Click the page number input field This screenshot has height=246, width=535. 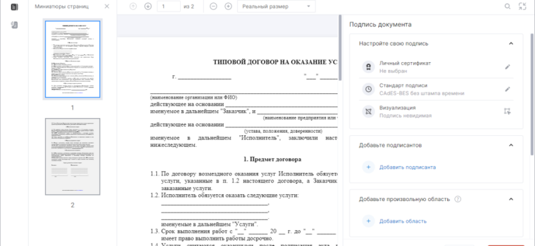(168, 7)
